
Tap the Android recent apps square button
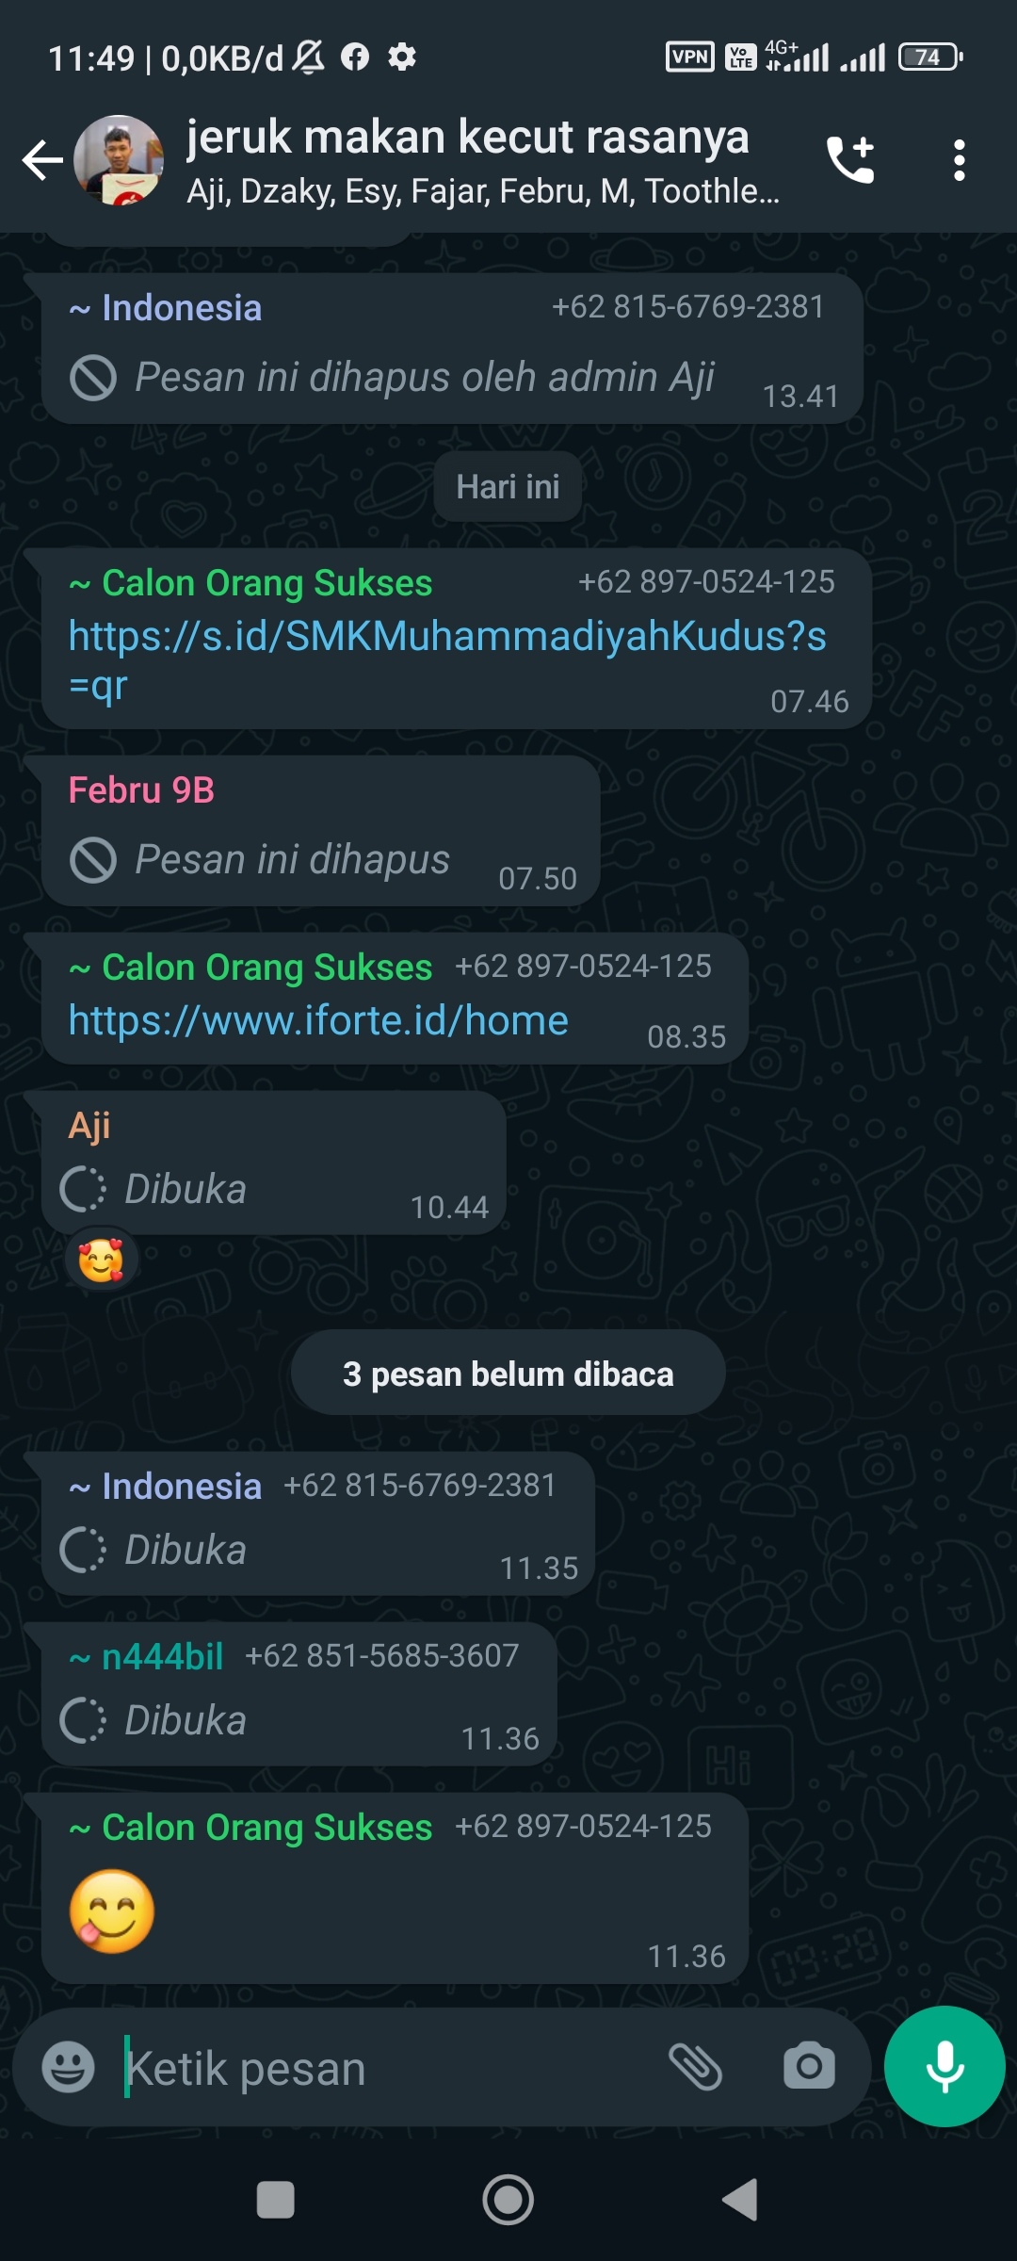275,2201
